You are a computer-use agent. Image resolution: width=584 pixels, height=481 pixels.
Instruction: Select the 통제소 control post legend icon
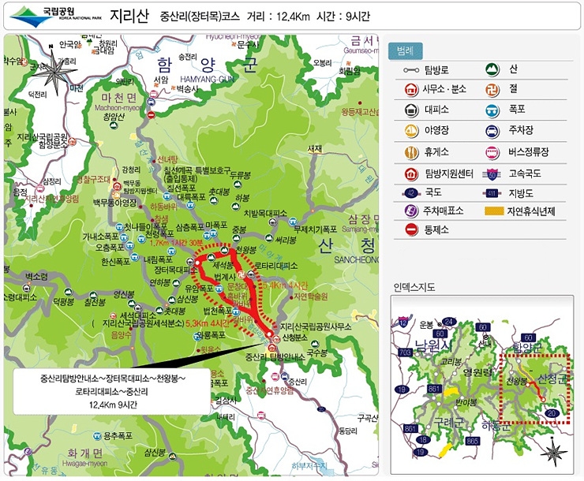[411, 229]
